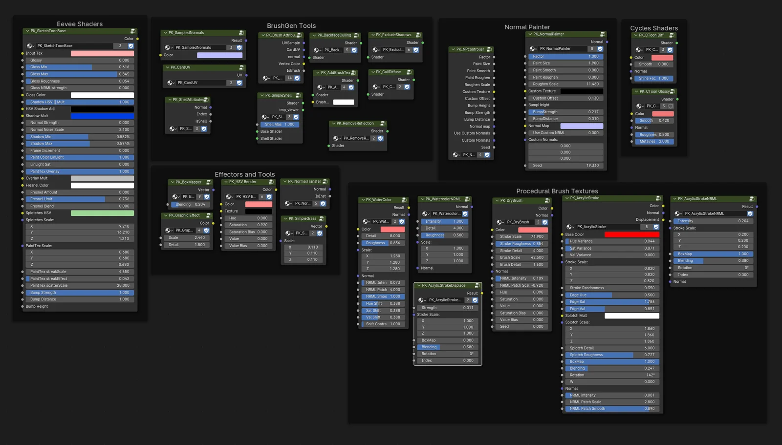Collapse the PK_AcrylicStrokeDisplace node
The width and height of the screenshot is (782, 445).
[x=418, y=285]
